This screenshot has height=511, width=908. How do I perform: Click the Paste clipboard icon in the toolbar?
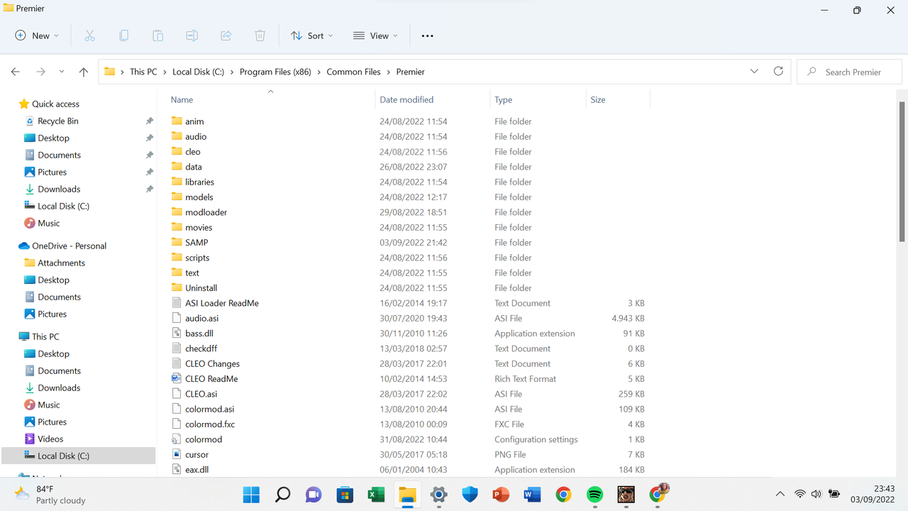point(157,35)
